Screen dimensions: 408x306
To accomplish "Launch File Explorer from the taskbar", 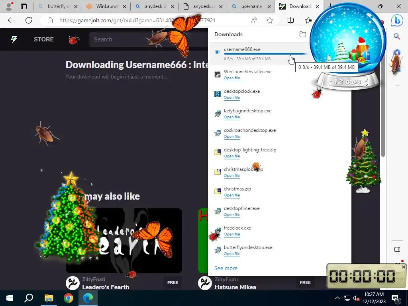I will tap(49, 298).
